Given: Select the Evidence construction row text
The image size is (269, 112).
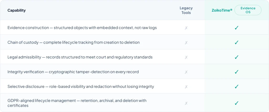Looking at the screenshot, I should click(x=82, y=28).
